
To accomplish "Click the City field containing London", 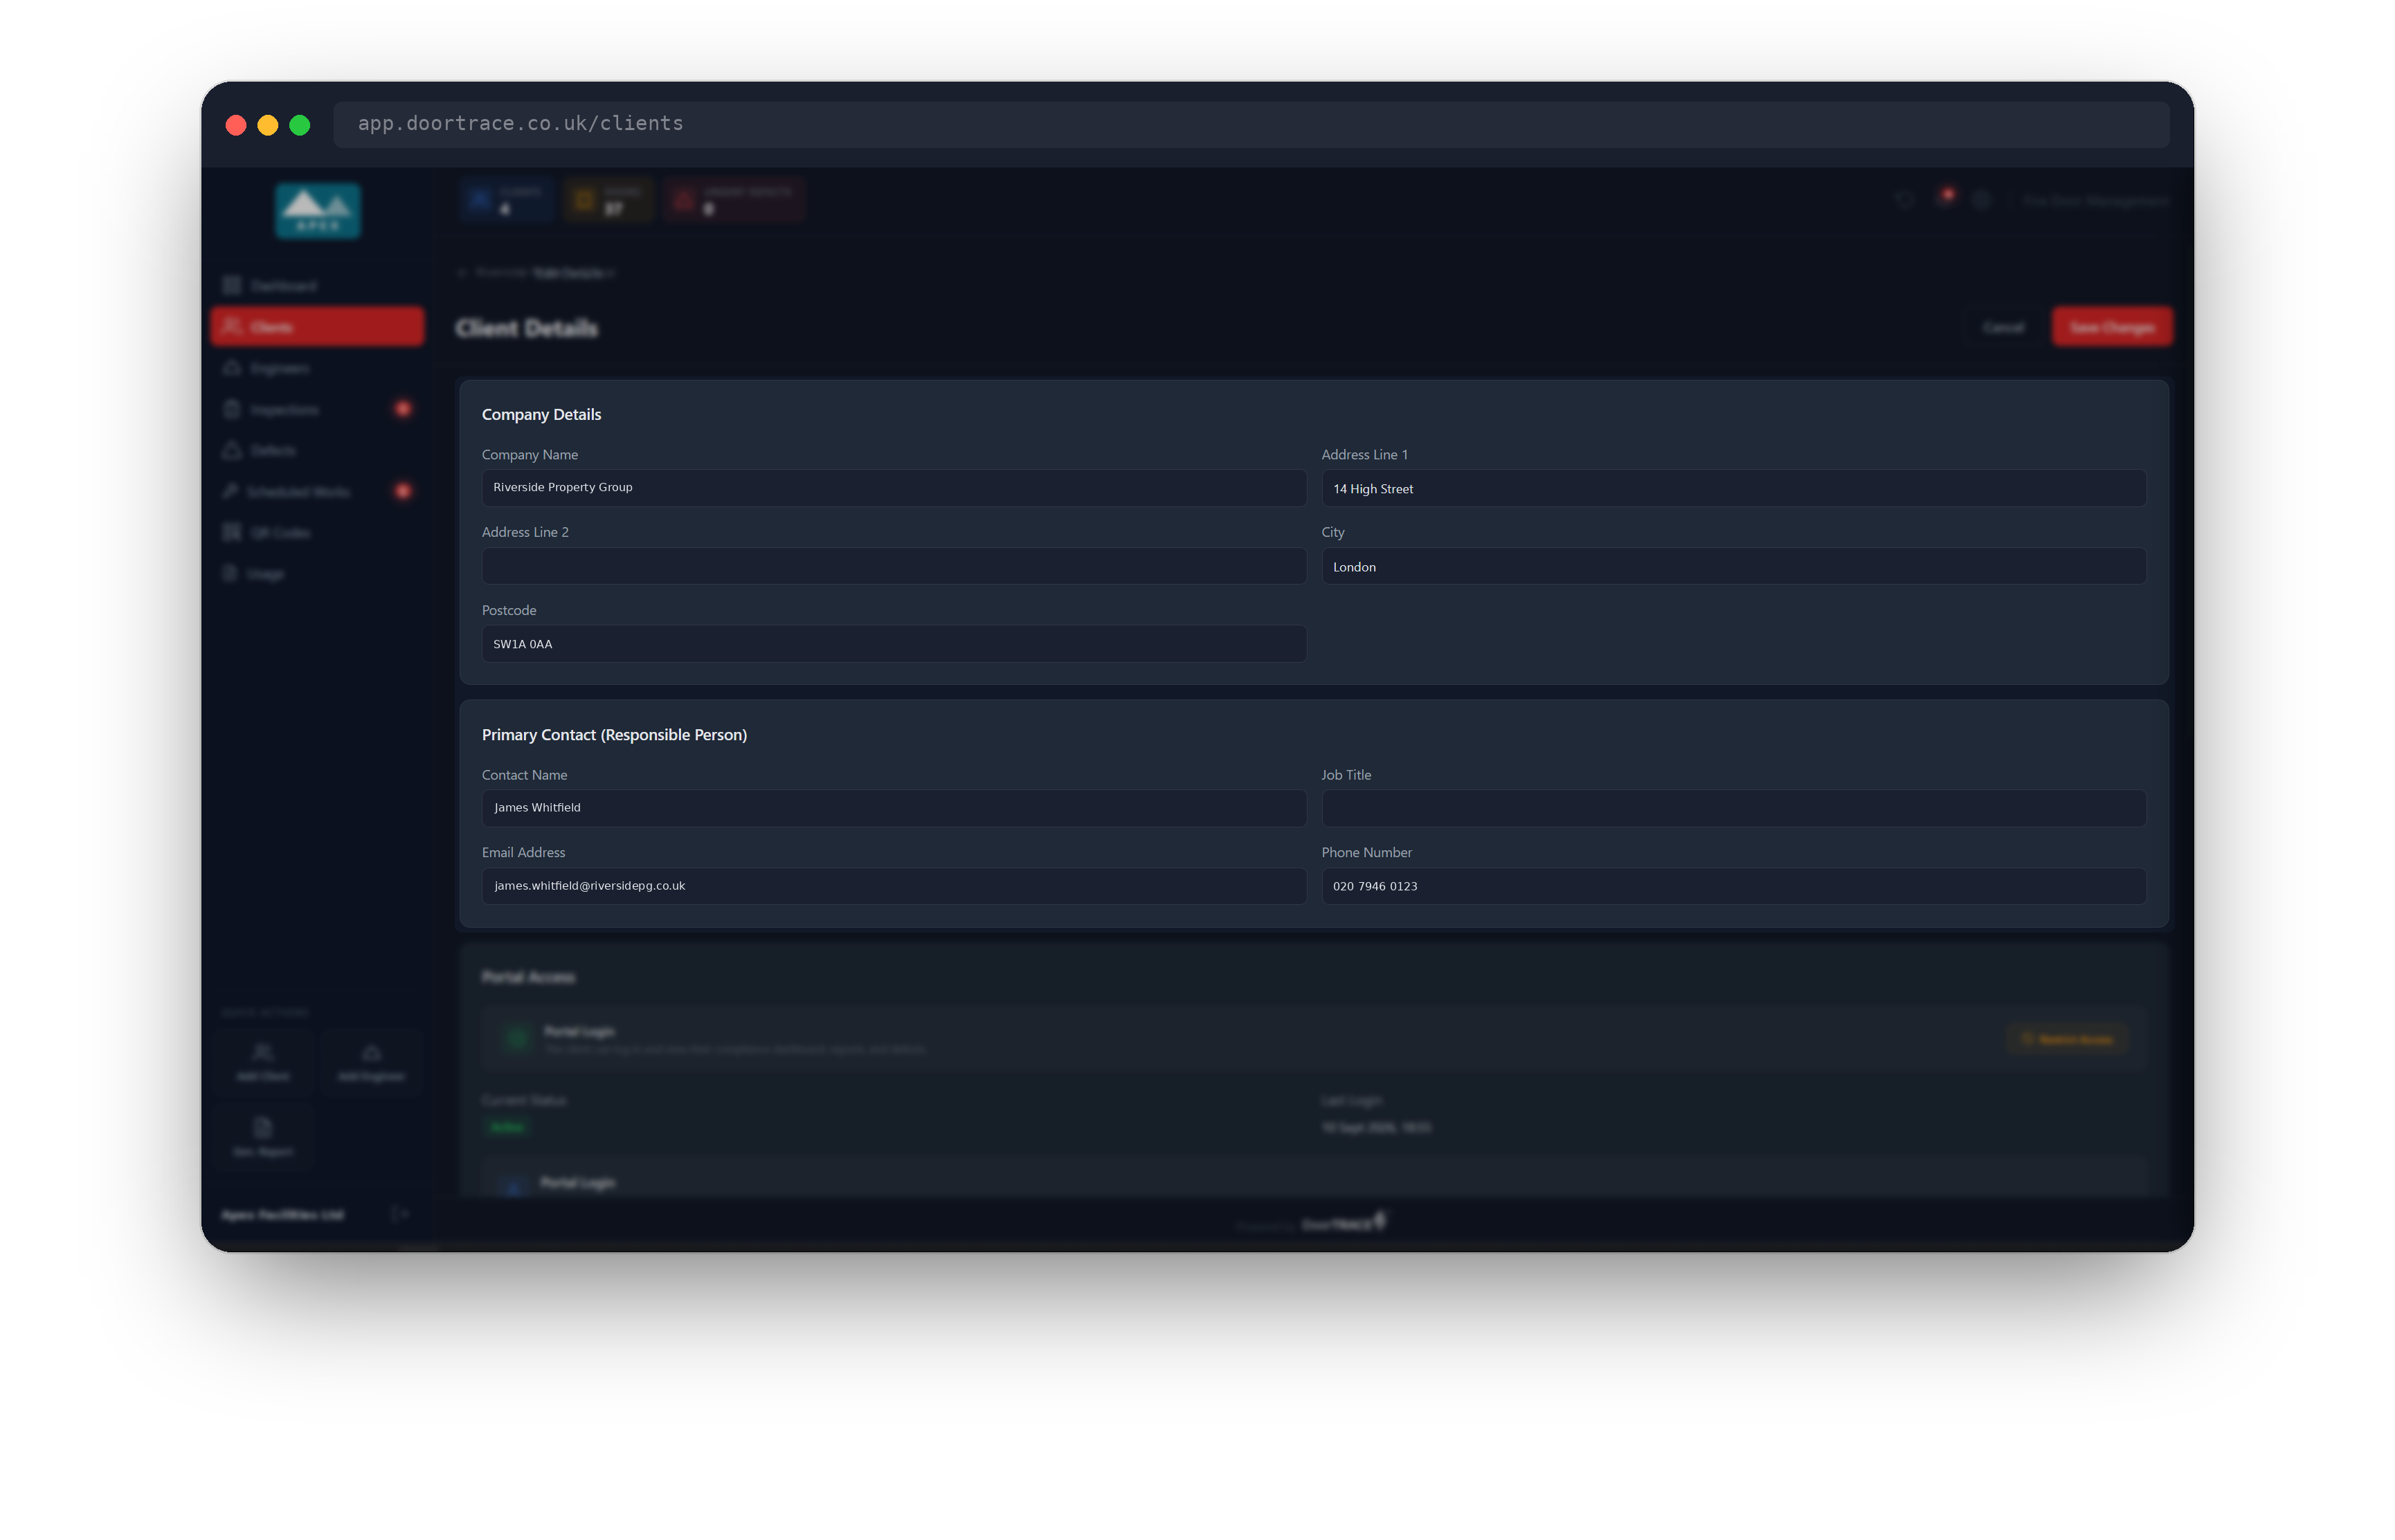I will (1733, 566).
